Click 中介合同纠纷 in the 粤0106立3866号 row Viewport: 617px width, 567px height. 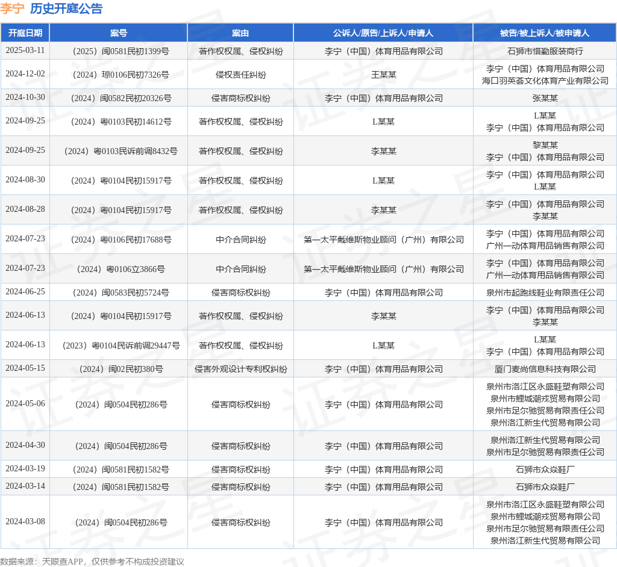click(241, 269)
